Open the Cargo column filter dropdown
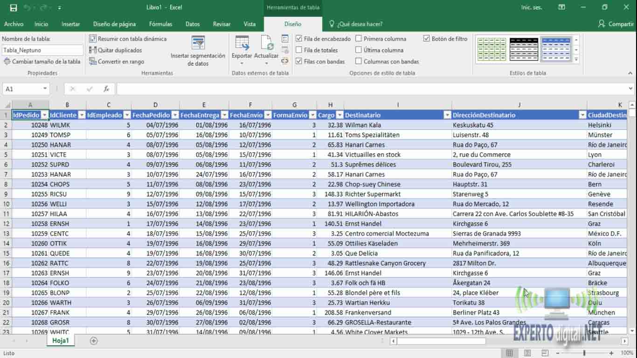637x358 pixels. click(339, 115)
